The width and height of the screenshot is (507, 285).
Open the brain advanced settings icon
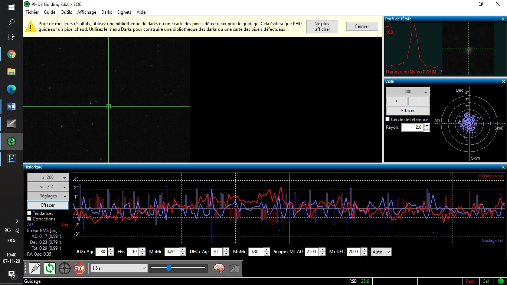[219, 268]
